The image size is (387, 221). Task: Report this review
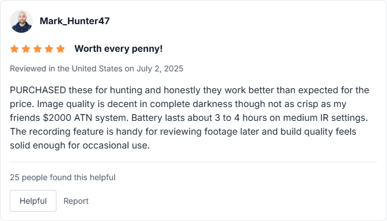click(x=76, y=201)
